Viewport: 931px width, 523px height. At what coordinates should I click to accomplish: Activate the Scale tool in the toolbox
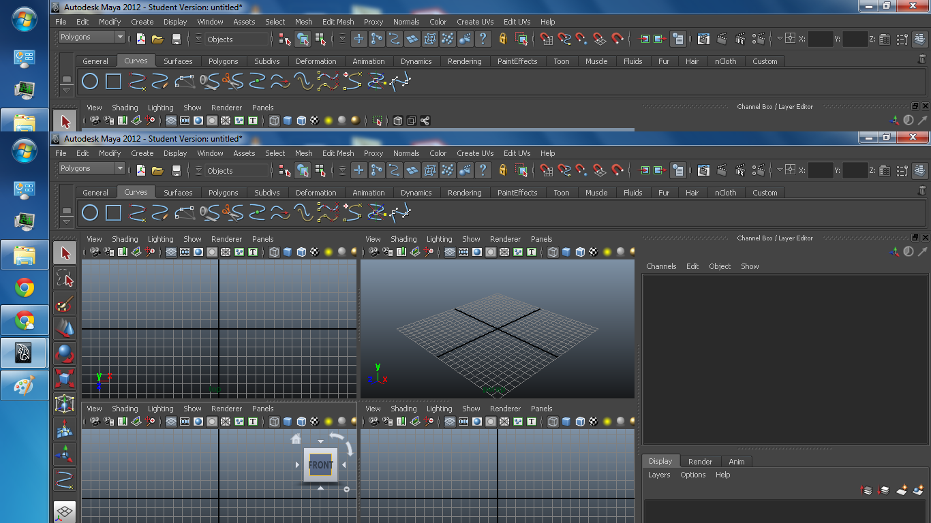pos(65,379)
